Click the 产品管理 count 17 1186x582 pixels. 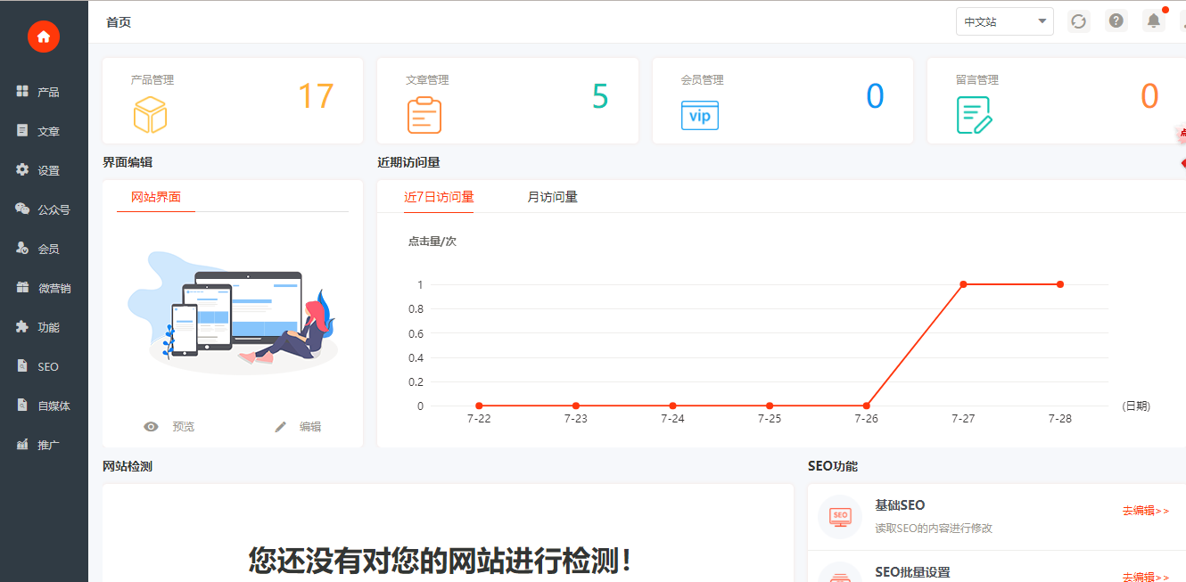316,96
